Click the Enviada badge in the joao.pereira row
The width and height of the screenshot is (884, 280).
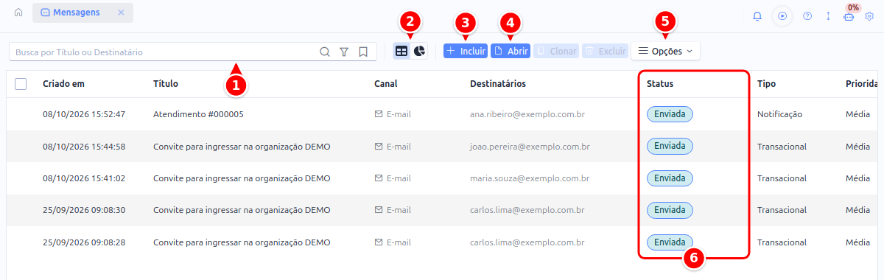pyautogui.click(x=670, y=146)
